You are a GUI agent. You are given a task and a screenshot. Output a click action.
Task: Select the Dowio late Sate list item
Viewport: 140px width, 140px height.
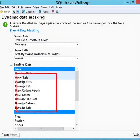(x=45, y=99)
